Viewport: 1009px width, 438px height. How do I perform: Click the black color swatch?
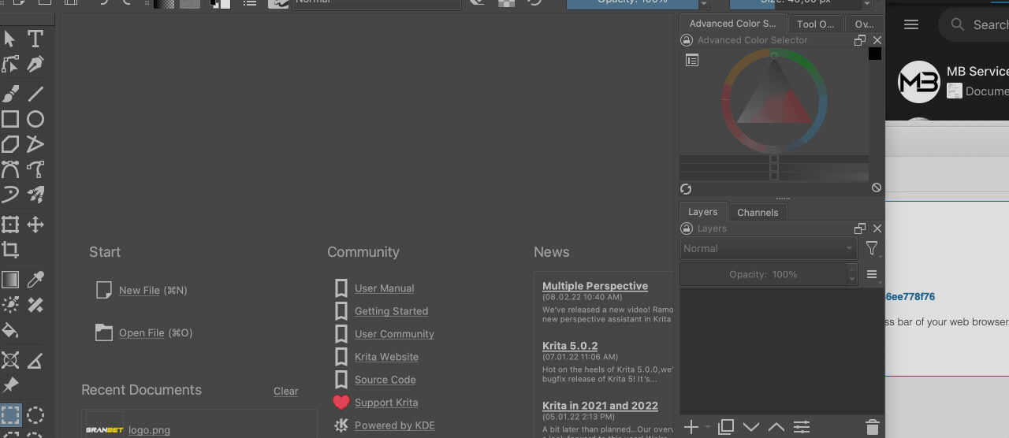coord(875,54)
